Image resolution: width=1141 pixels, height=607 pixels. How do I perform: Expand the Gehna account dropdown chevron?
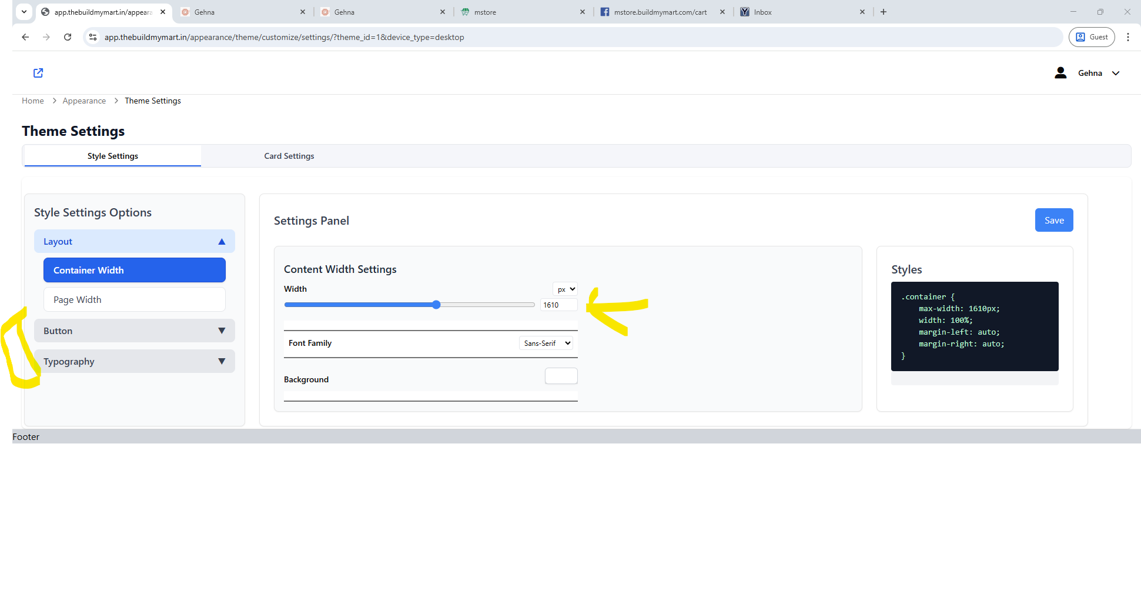click(x=1116, y=74)
